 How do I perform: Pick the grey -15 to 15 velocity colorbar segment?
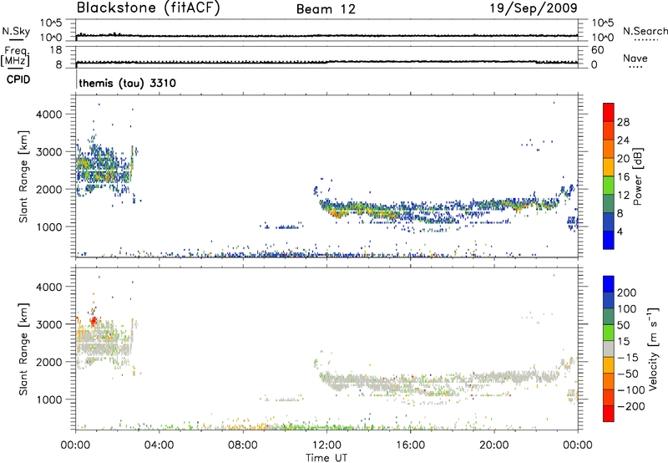[609, 349]
